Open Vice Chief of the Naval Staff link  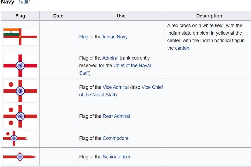point(152,87)
